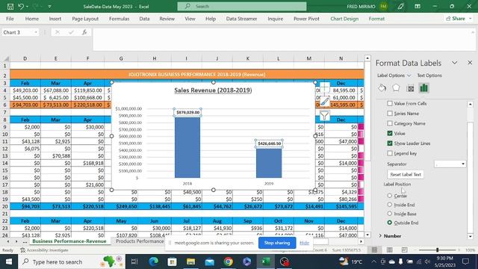Open Windows Start menu

9,262
